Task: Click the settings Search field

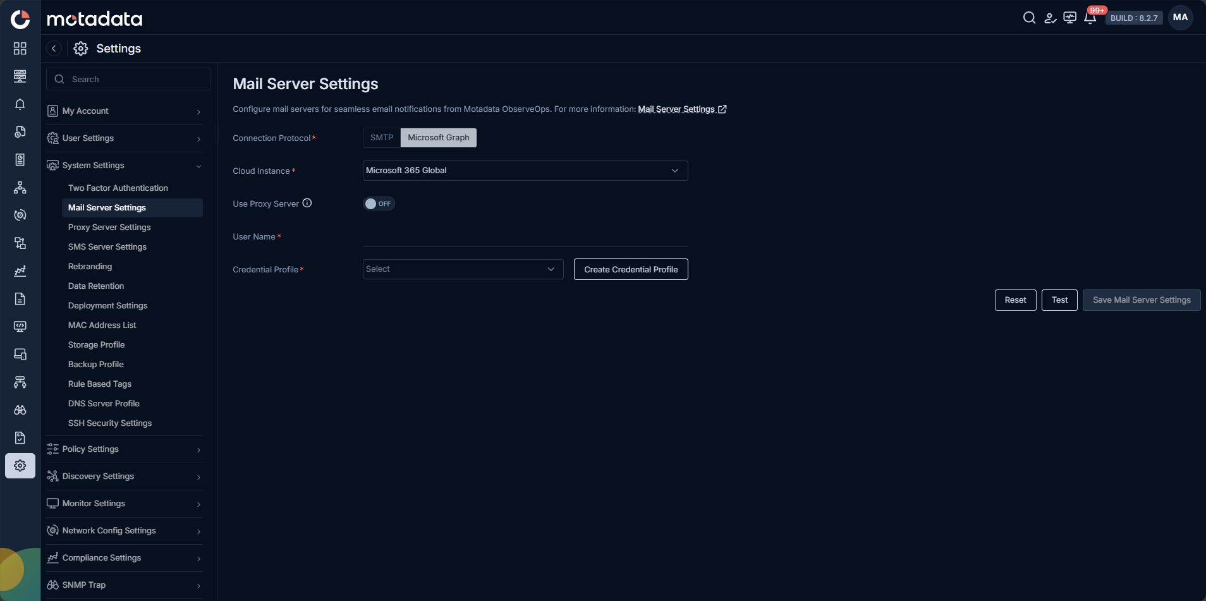Action: click(128, 79)
